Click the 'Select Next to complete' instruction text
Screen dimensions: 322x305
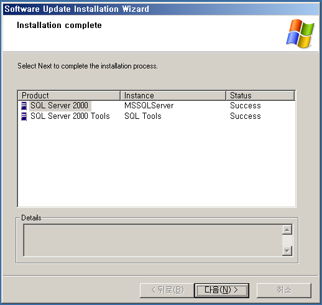[88, 66]
